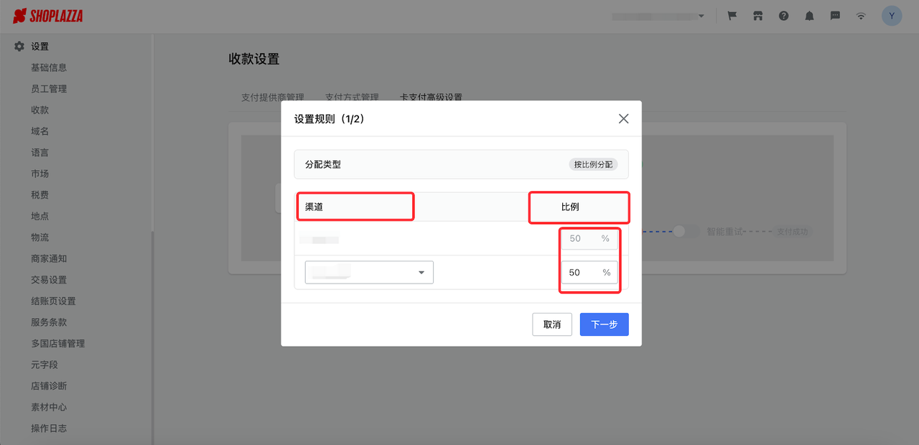Select 物流 in the settings sidebar
Image resolution: width=919 pixels, height=445 pixels.
click(39, 237)
